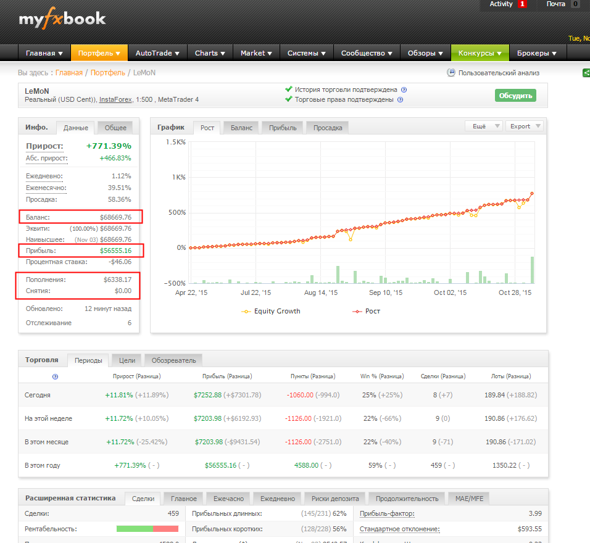Click the red Activity notification badge

point(522,4)
